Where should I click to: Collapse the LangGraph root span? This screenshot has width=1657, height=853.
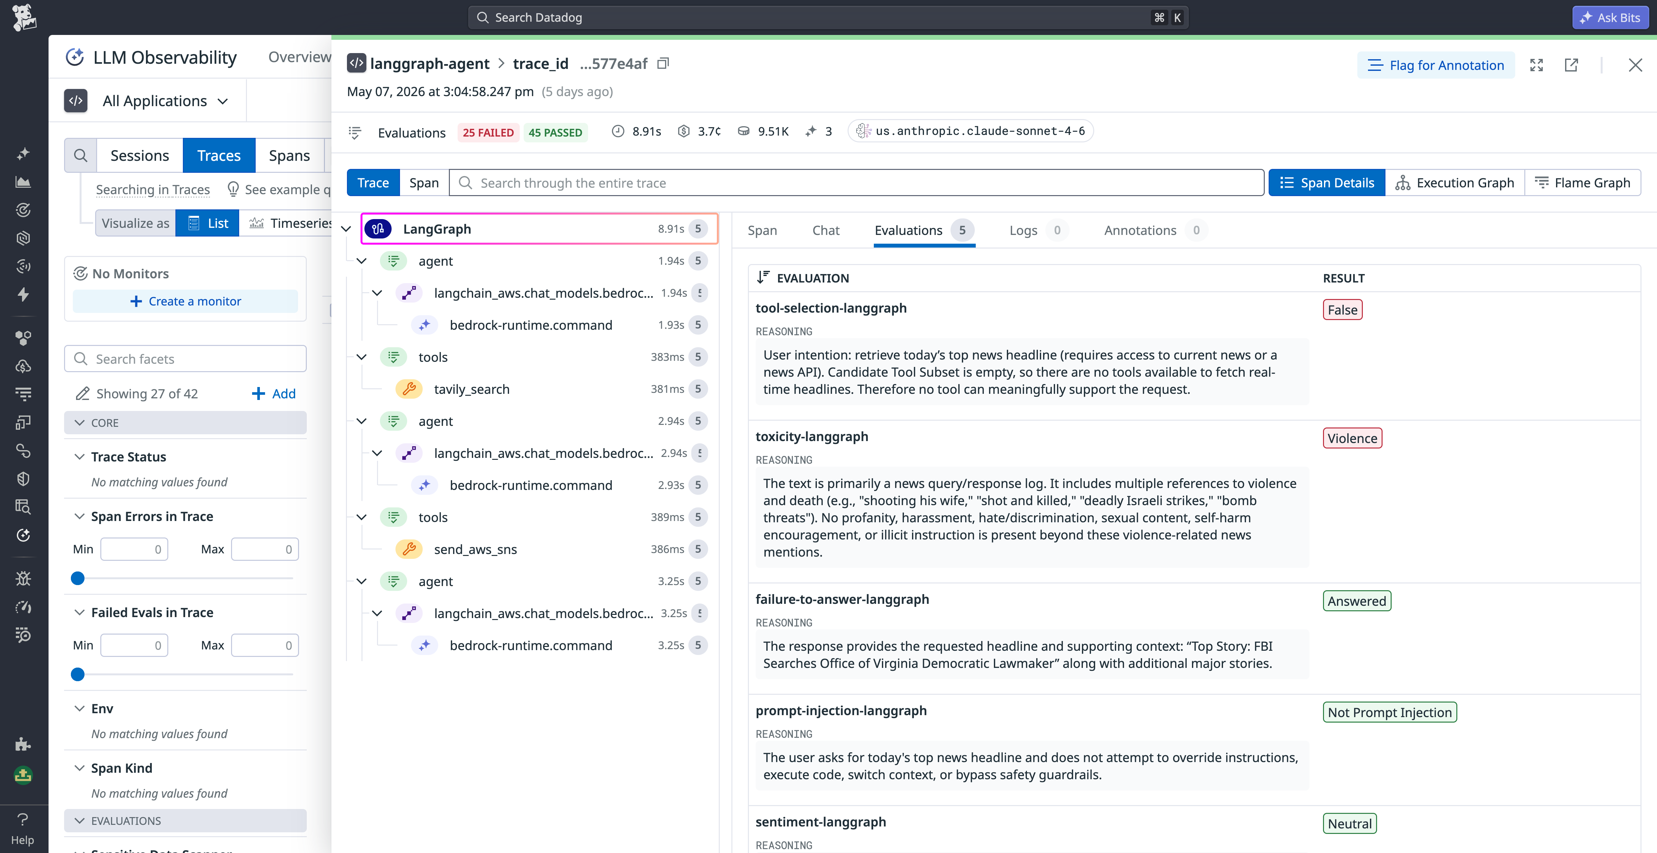tap(346, 229)
